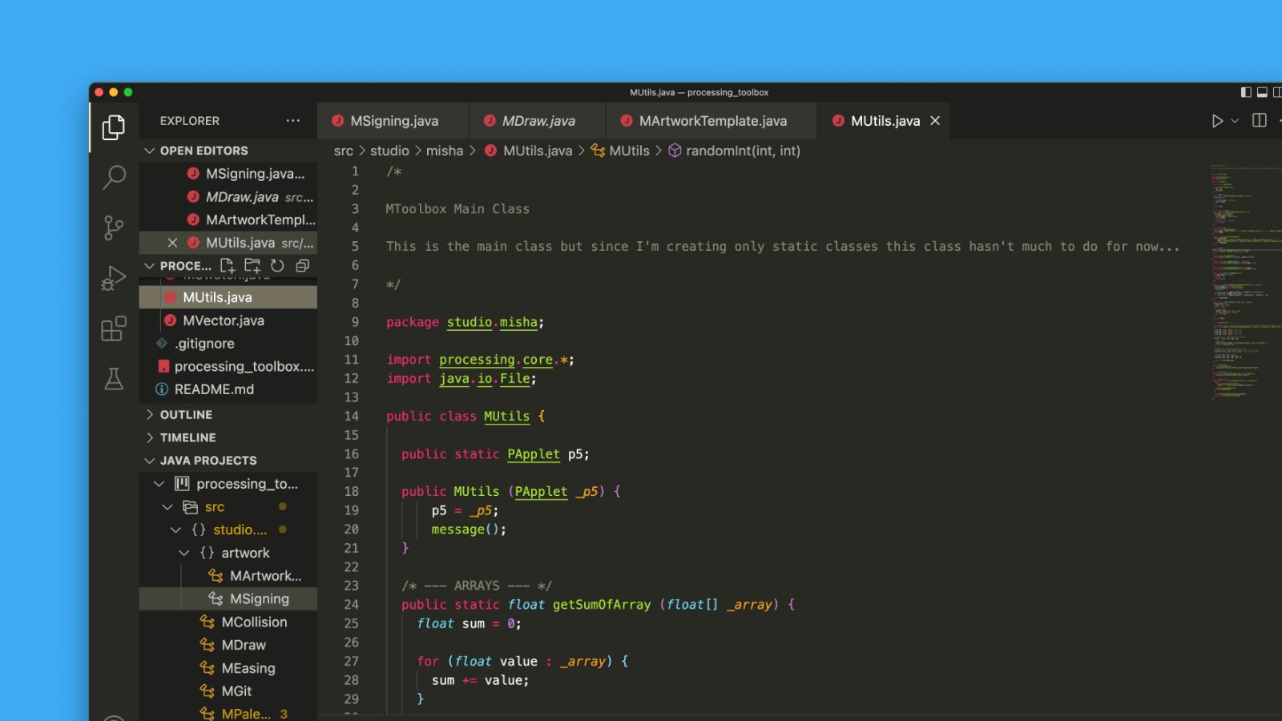The width and height of the screenshot is (1282, 721).
Task: Run the file with the play button
Action: (x=1219, y=120)
